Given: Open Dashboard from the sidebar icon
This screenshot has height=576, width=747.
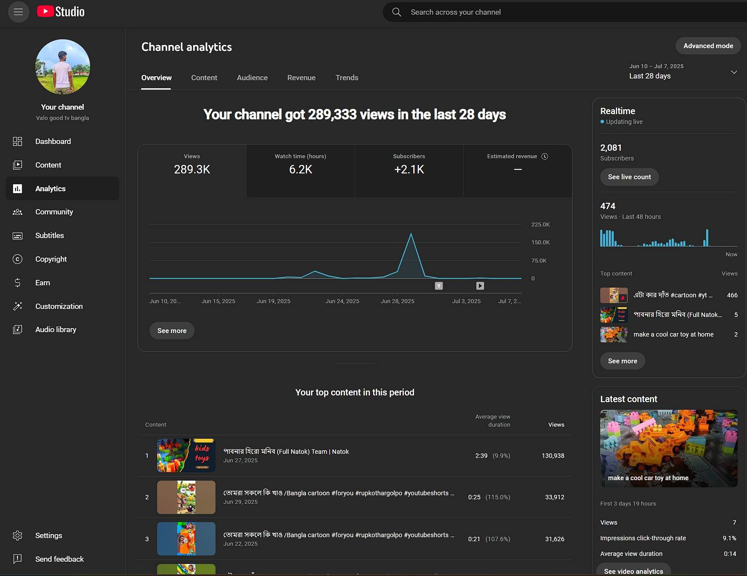Looking at the screenshot, I should [x=17, y=141].
